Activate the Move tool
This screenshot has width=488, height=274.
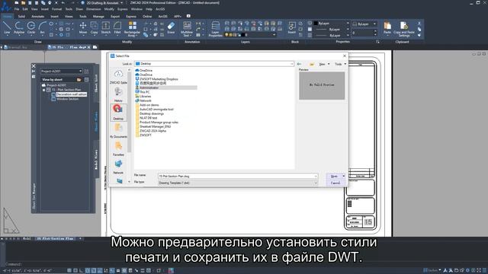coord(83,27)
